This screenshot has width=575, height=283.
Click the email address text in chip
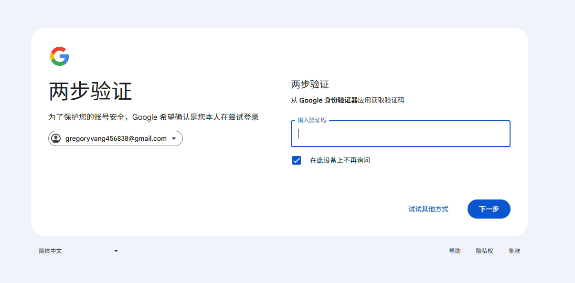[116, 138]
